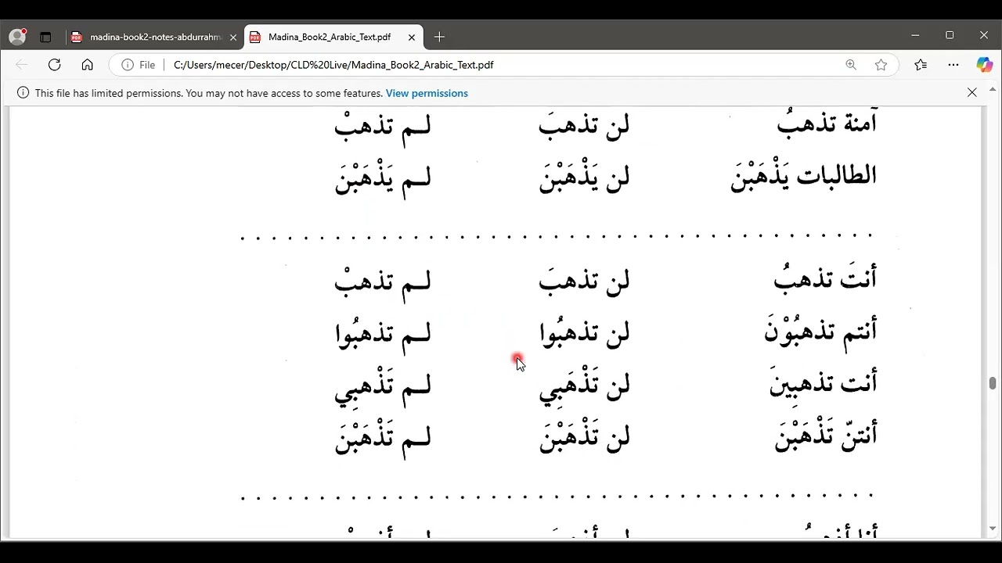Open the zoom magnifier in address bar
Viewport: 1002px width, 563px height.
851,65
